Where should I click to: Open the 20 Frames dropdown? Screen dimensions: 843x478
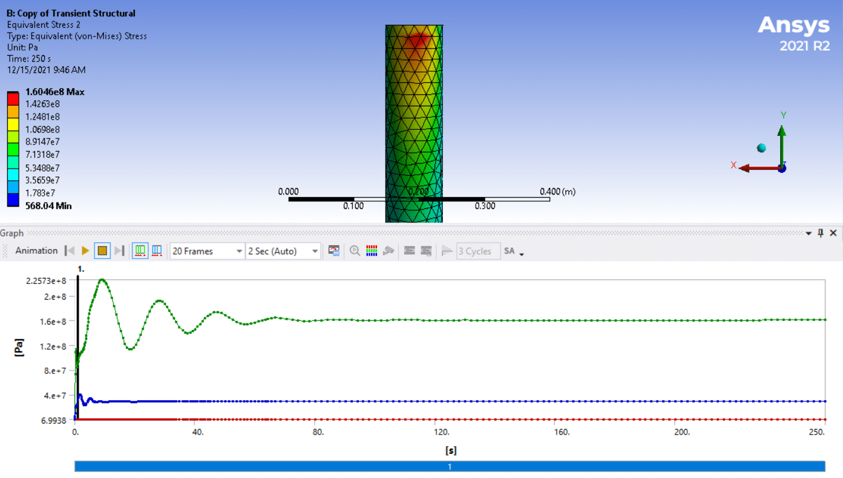238,251
